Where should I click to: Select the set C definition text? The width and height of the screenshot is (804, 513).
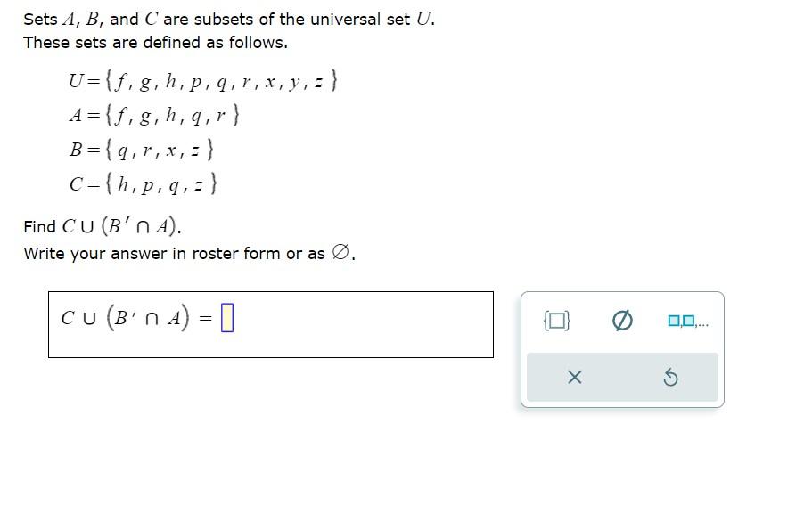143,184
